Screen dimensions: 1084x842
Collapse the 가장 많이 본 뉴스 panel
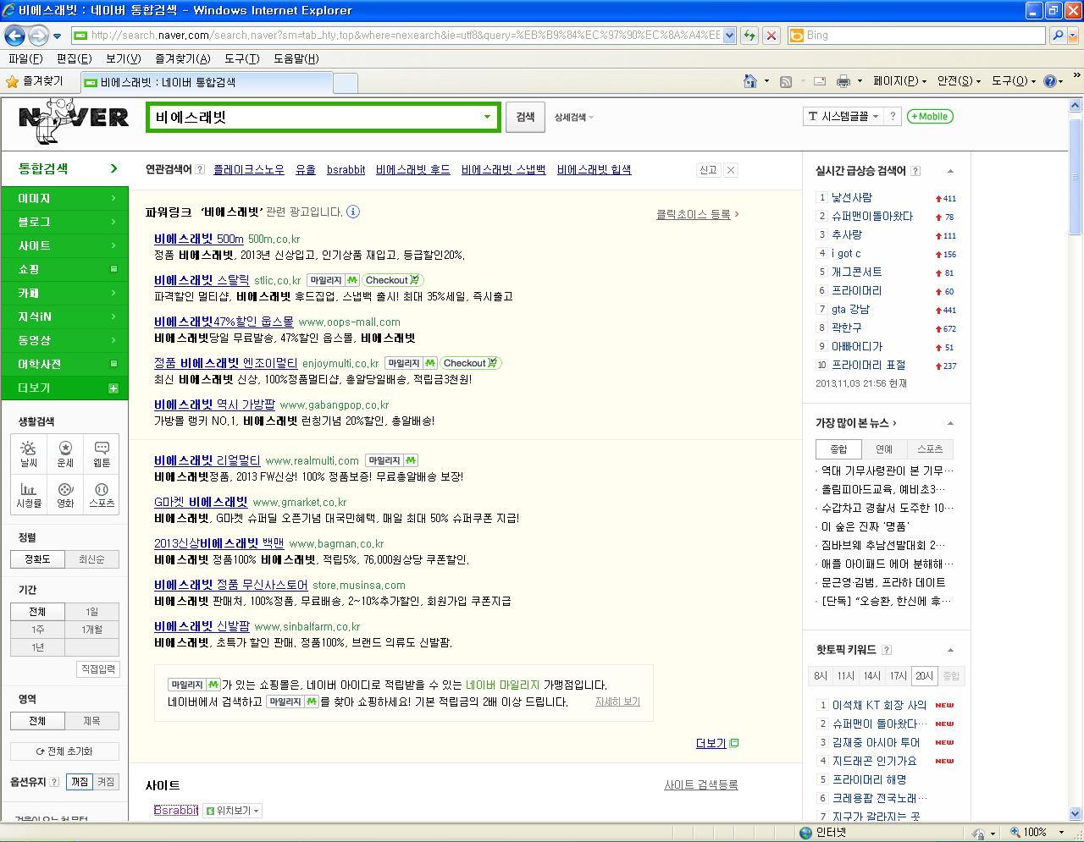tap(950, 423)
